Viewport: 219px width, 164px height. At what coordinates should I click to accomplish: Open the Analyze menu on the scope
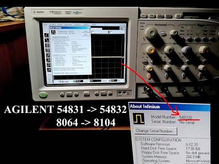[x=78, y=25]
